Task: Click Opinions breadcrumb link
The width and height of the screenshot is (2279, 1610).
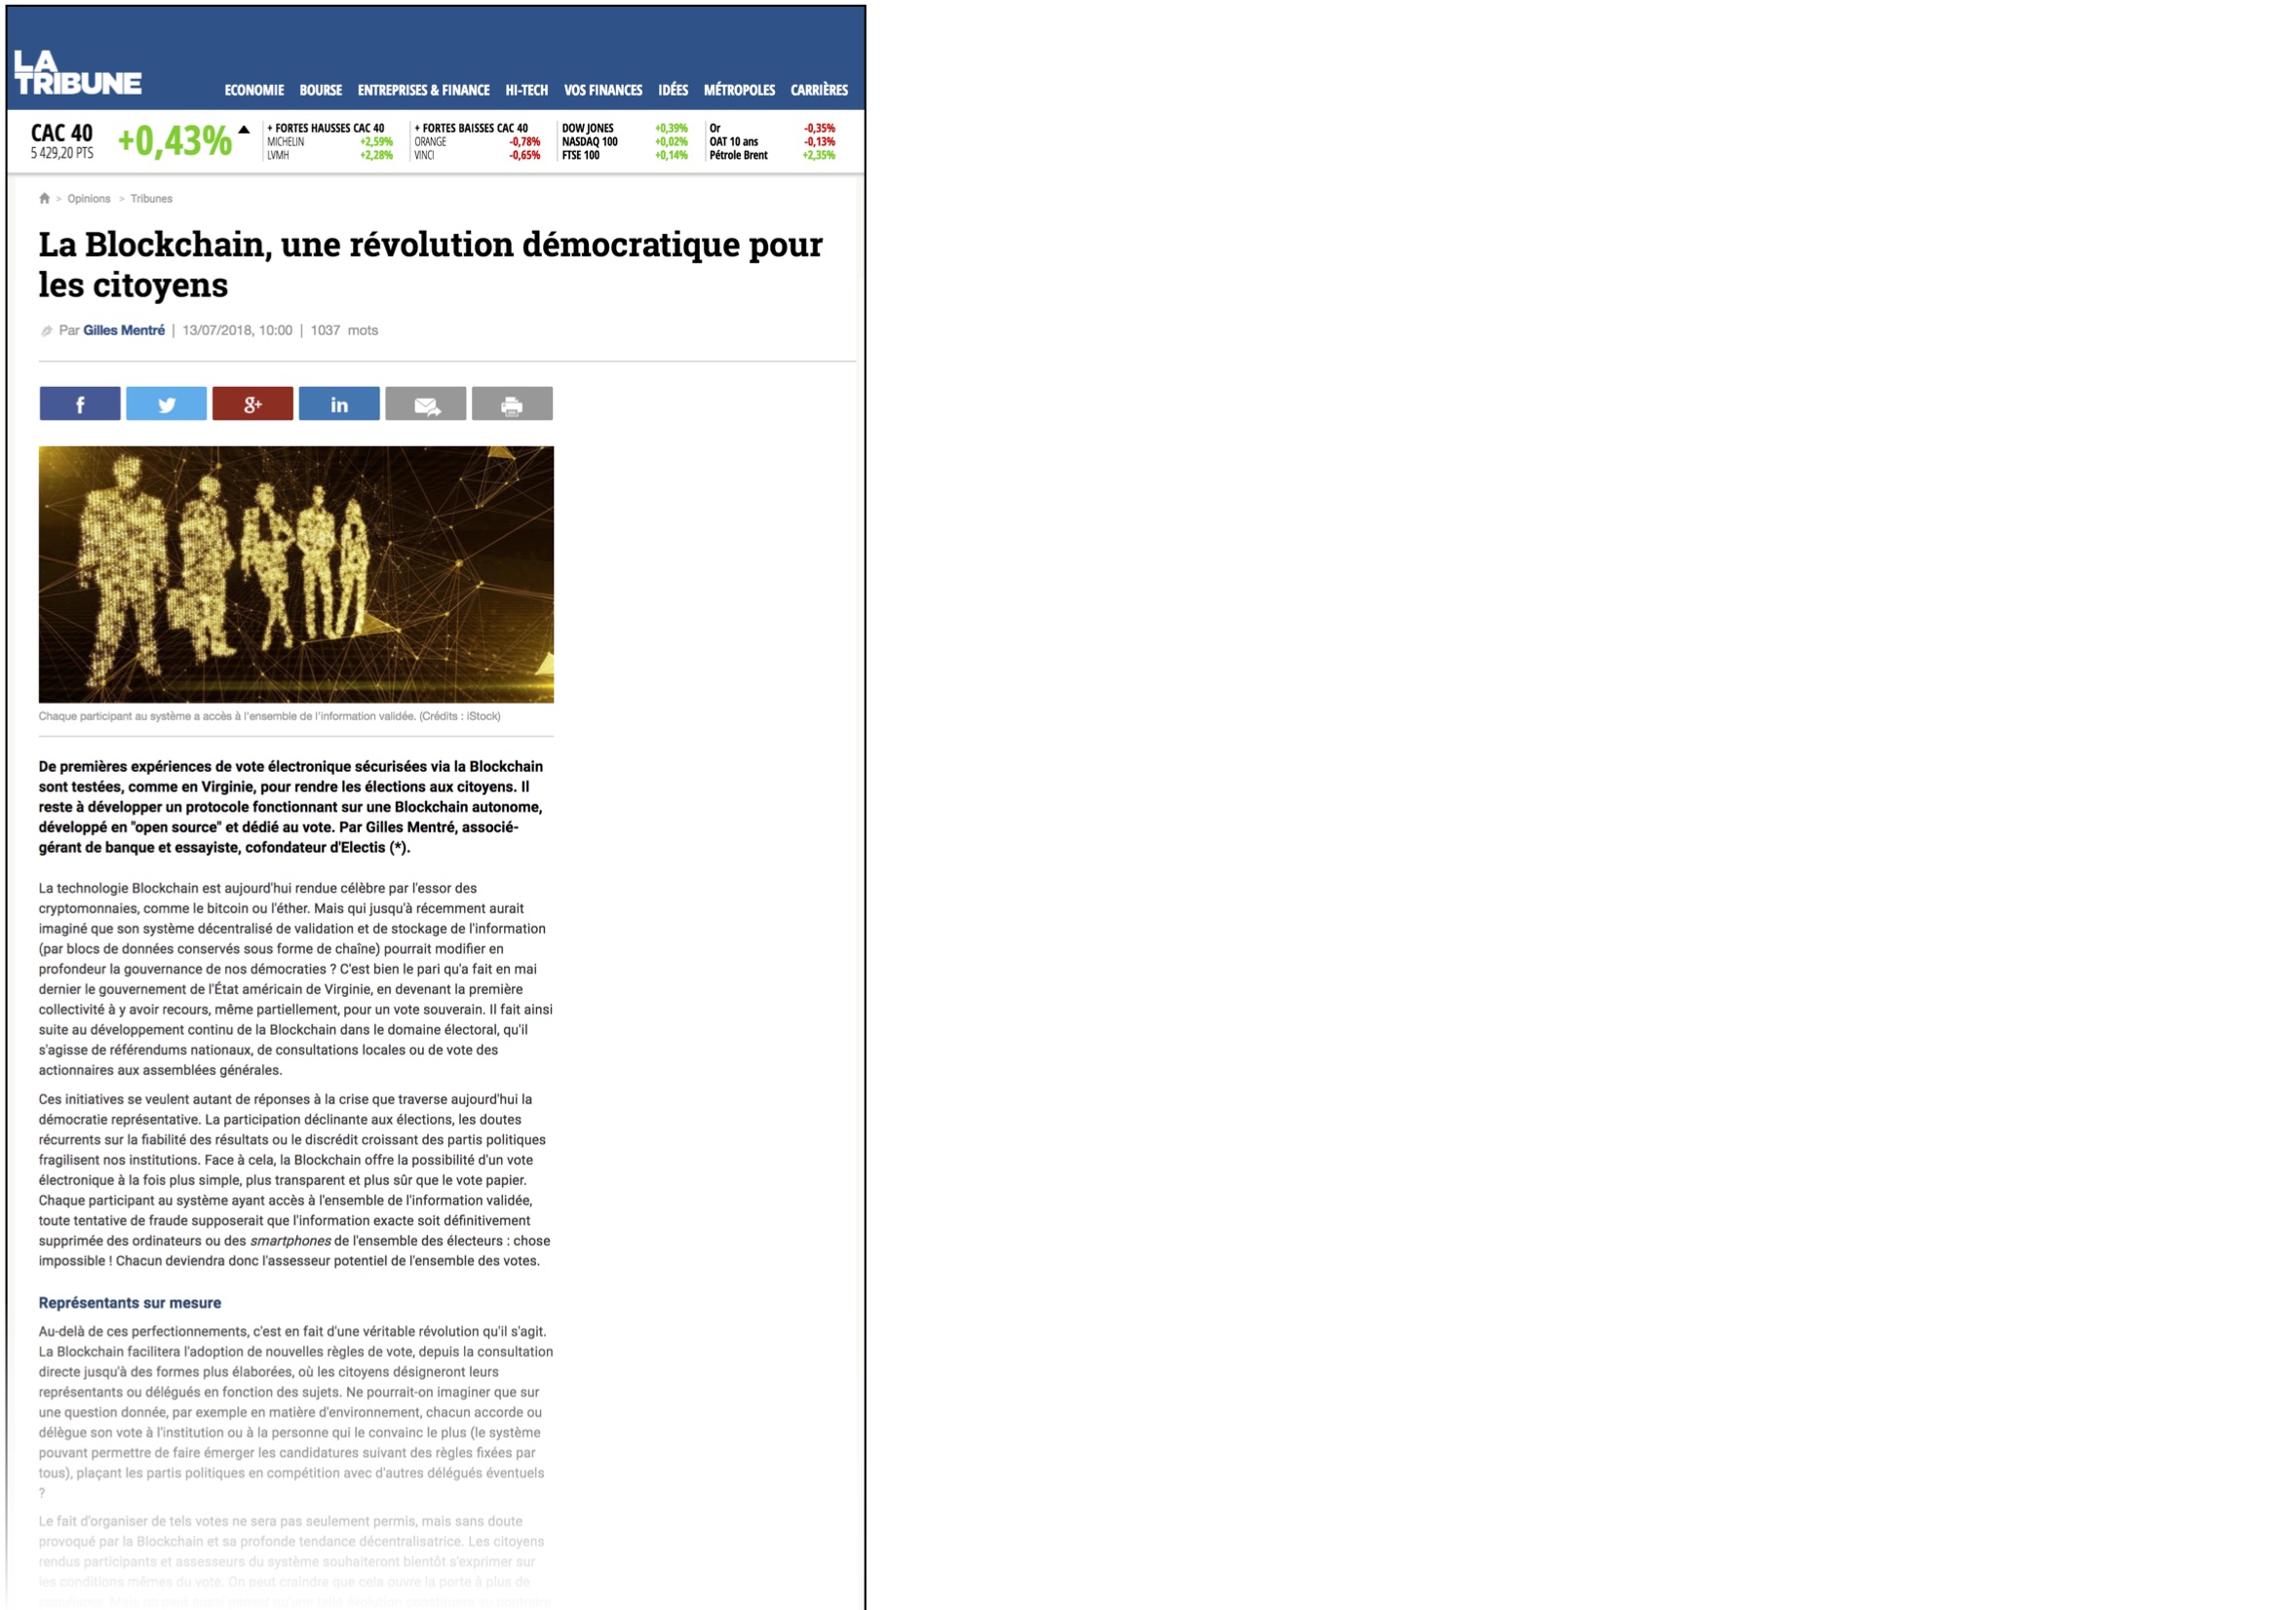Action: [x=89, y=199]
